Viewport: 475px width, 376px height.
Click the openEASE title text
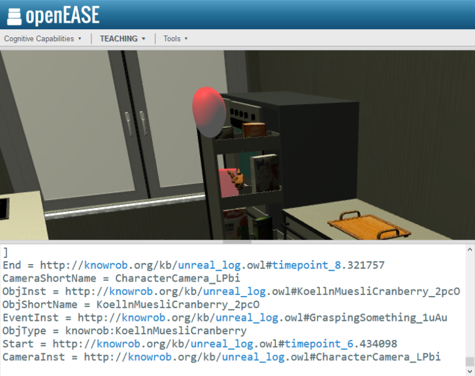[62, 16]
